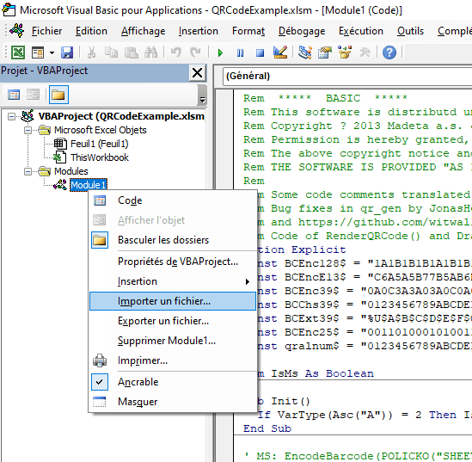The height and width of the screenshot is (462, 472).
Task: Choose Importer un fichier... entry
Action: coord(173,301)
